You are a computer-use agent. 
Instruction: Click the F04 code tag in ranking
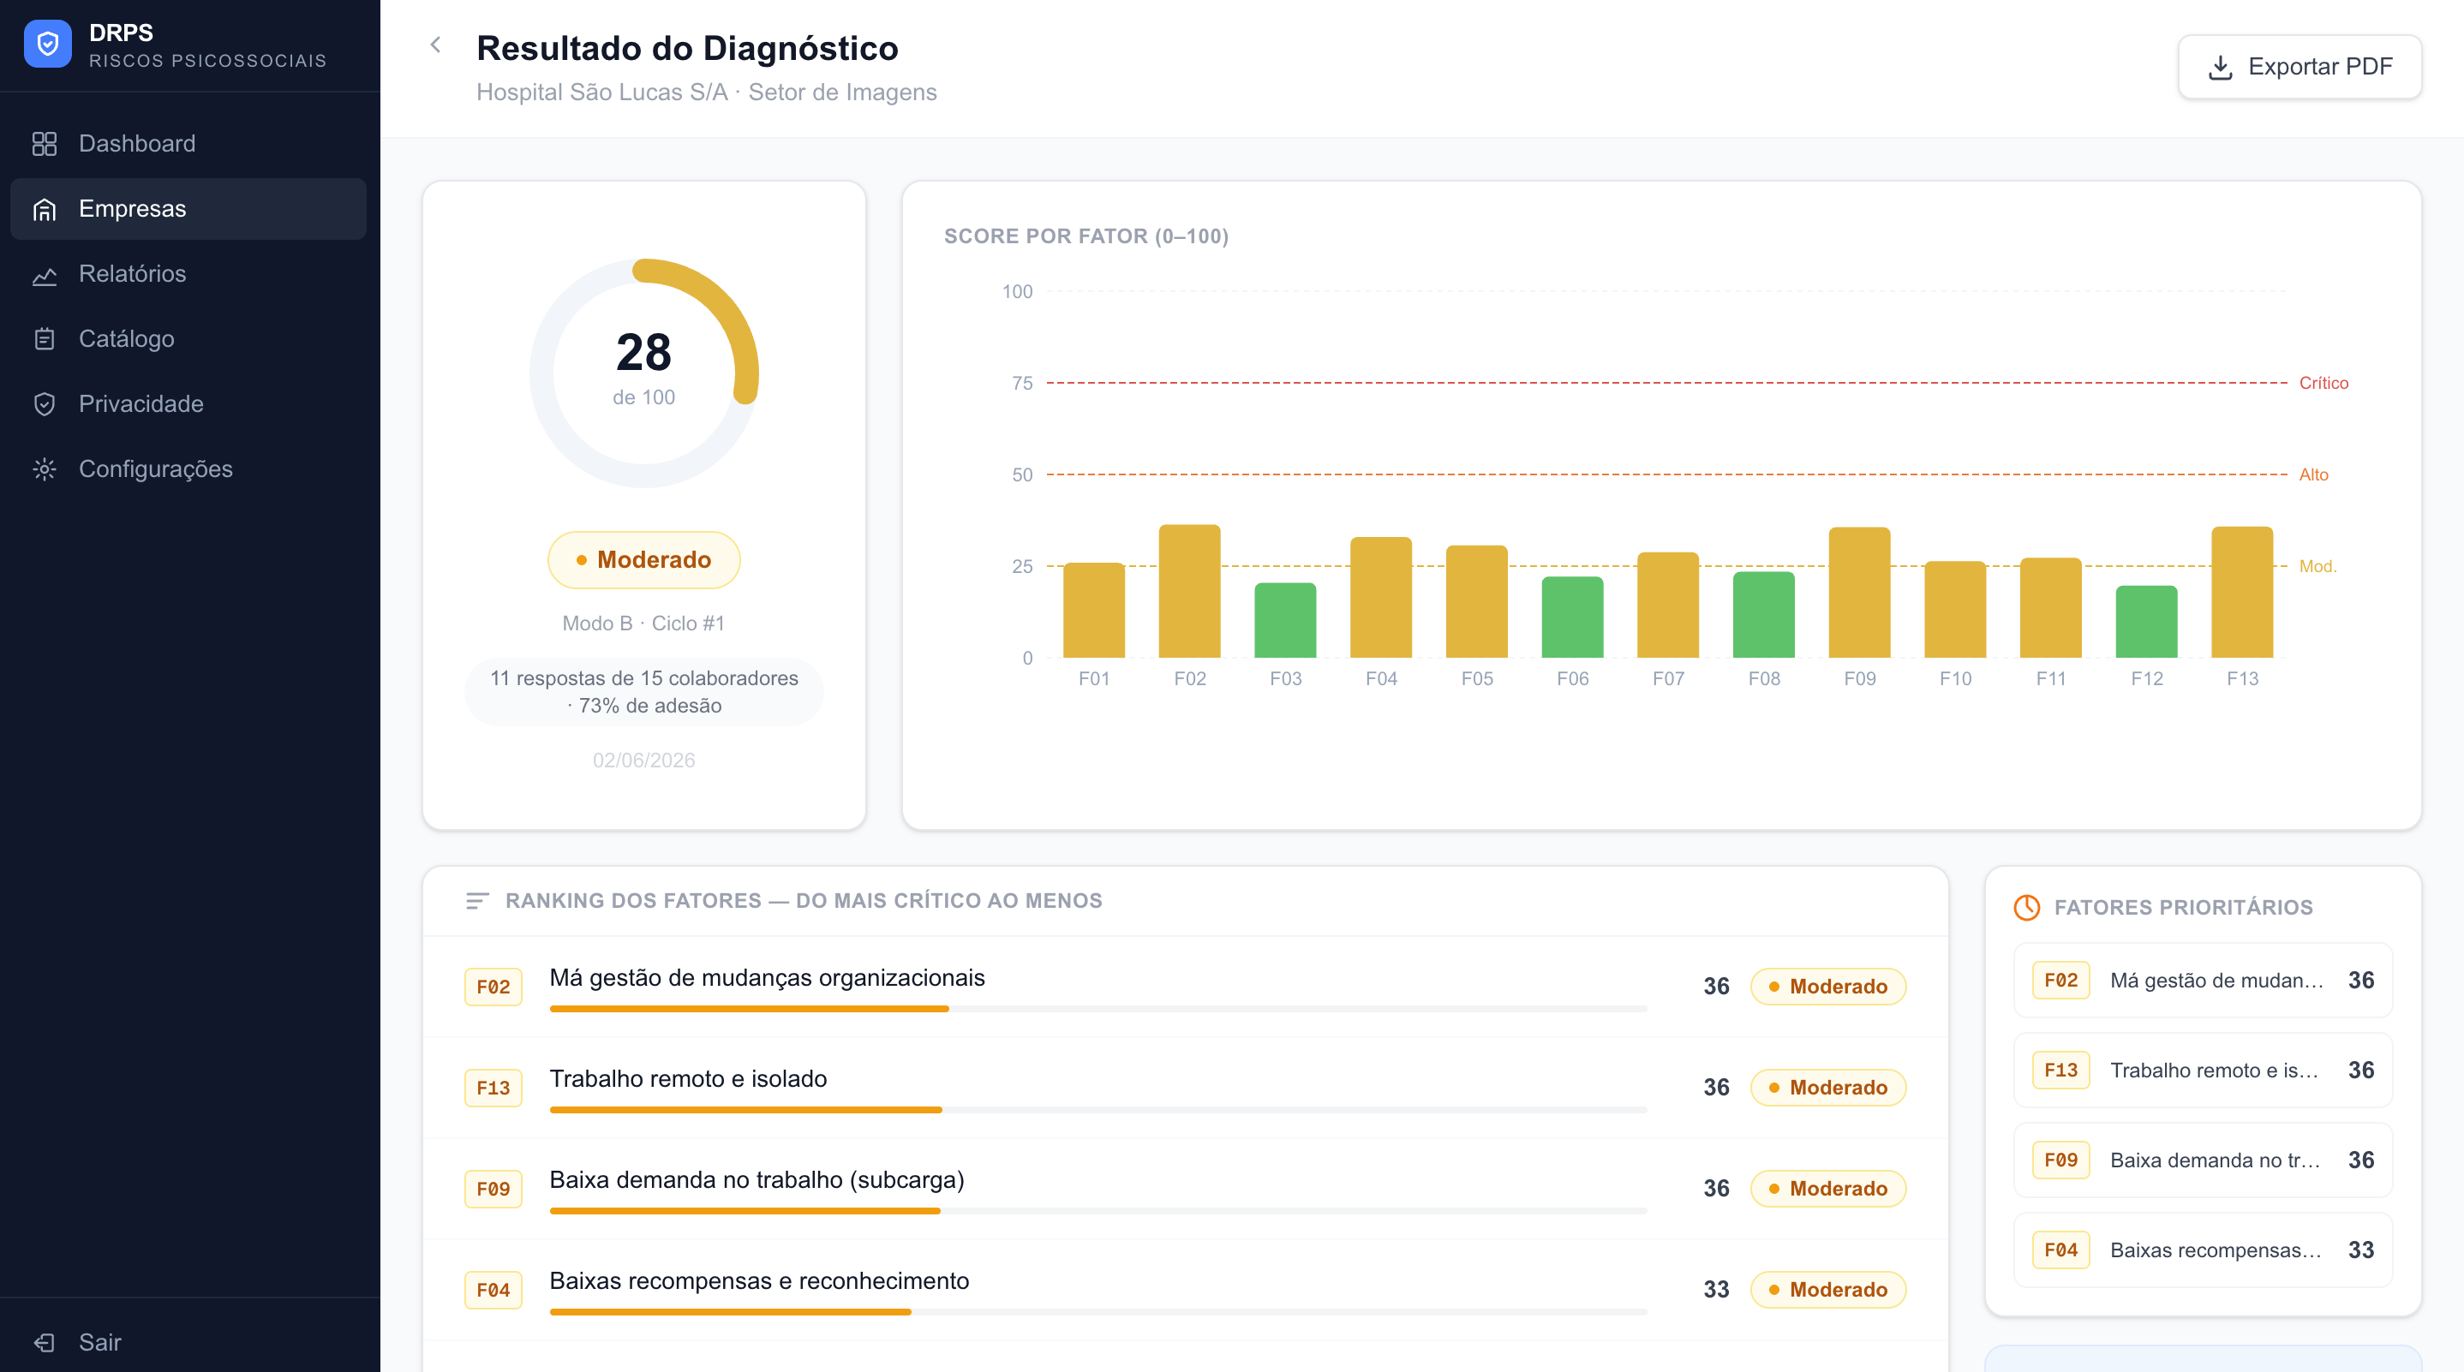click(x=493, y=1290)
